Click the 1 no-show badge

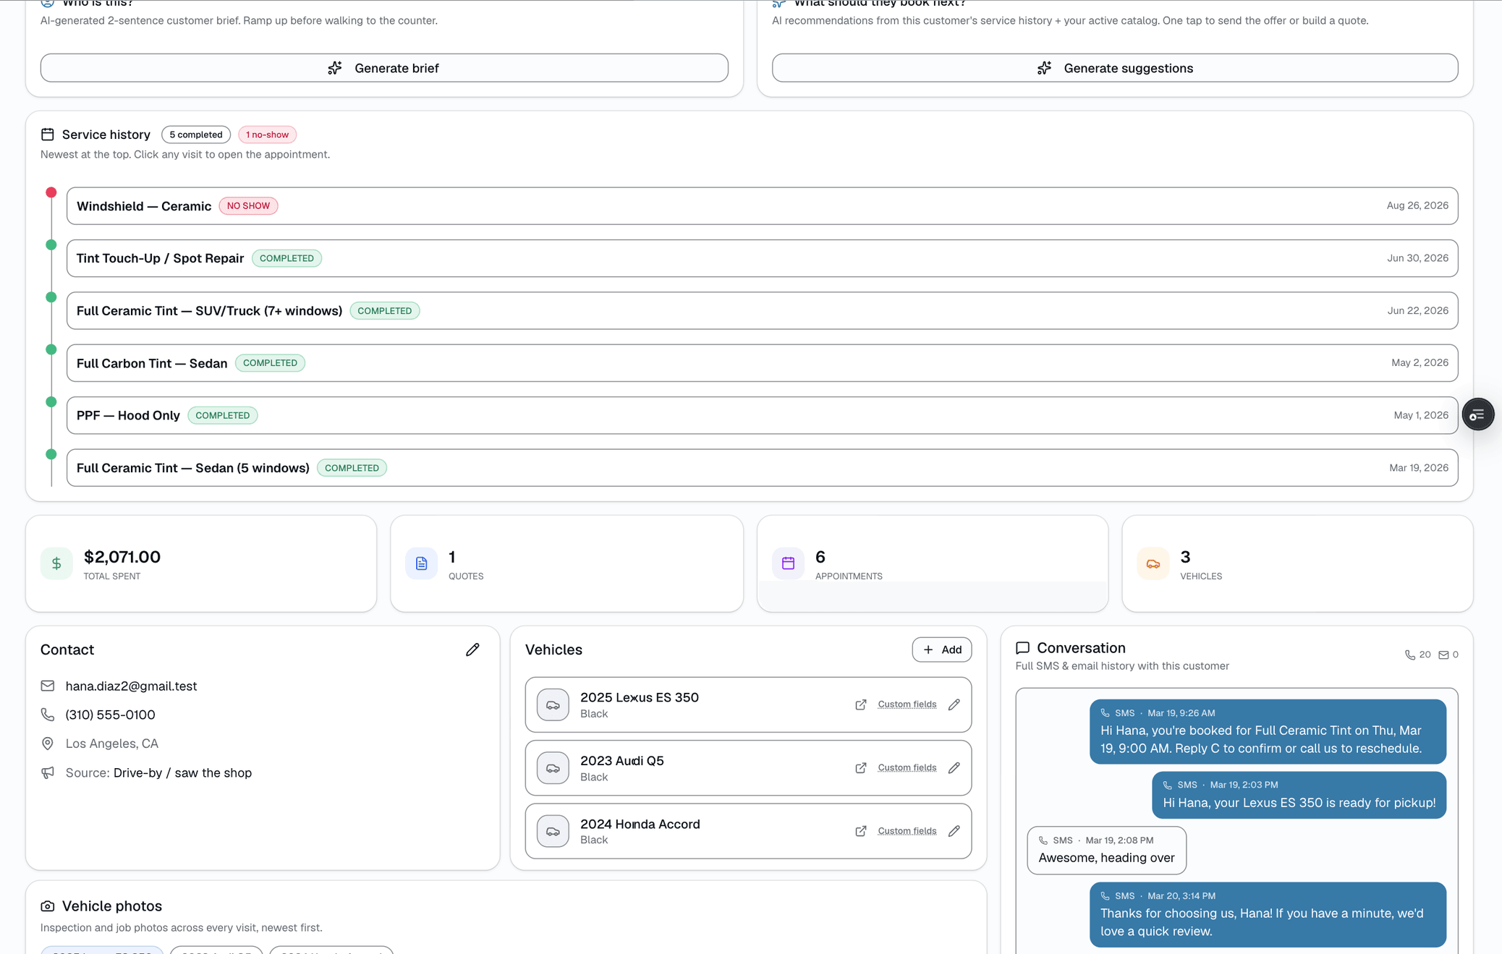[267, 135]
